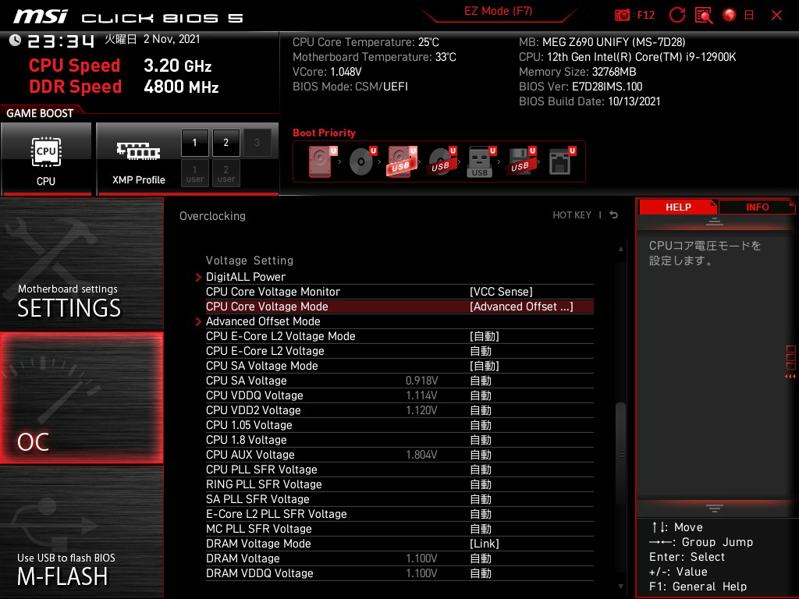
Task: Open M-FLASH BIOS flashing utility
Action: tap(81, 532)
